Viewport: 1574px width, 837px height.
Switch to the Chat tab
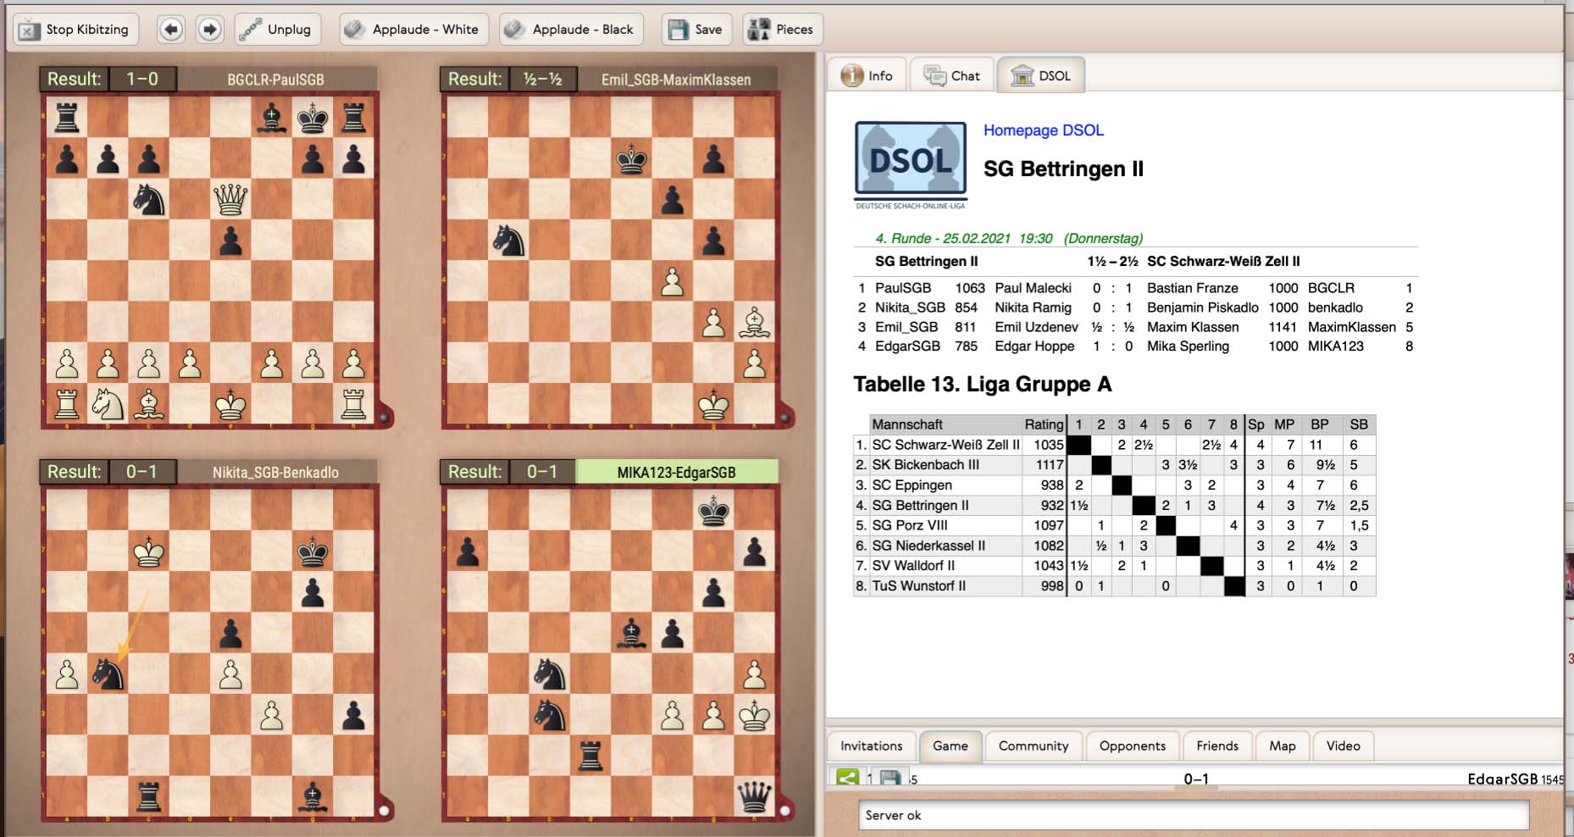tap(951, 75)
